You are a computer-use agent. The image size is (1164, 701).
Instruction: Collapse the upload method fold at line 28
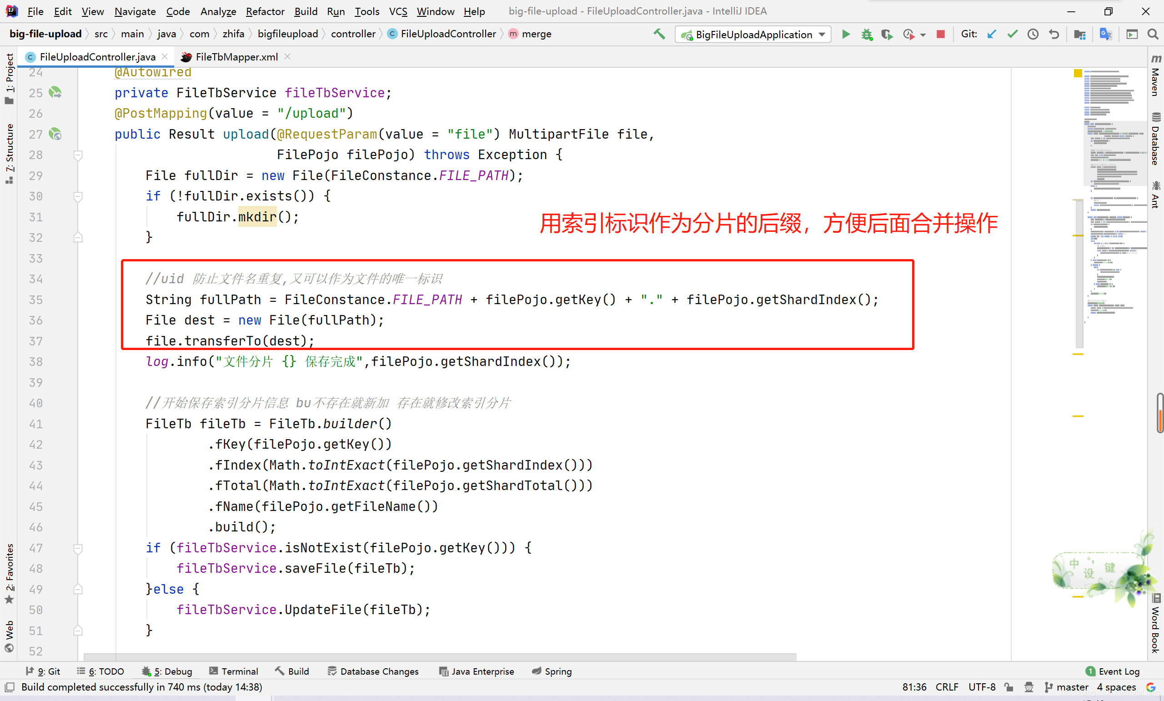pyautogui.click(x=78, y=155)
